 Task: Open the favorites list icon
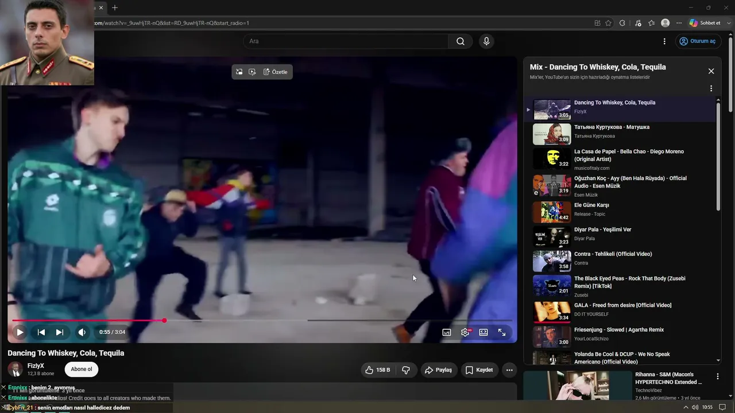[651, 23]
